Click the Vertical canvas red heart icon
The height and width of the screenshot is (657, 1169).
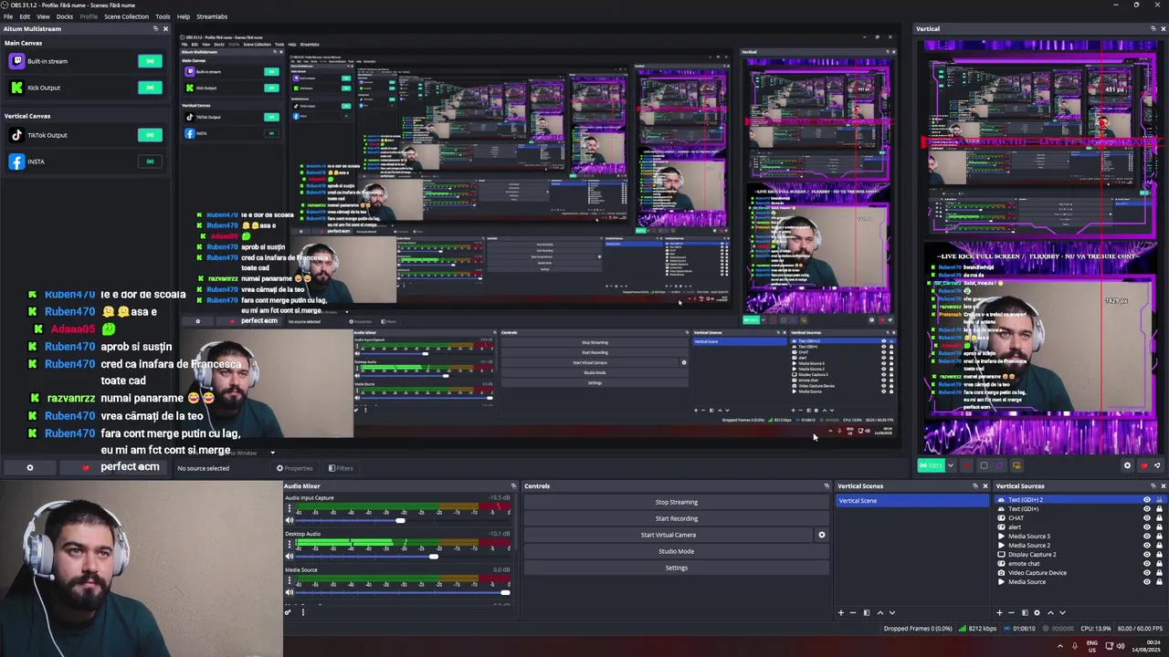click(1144, 465)
